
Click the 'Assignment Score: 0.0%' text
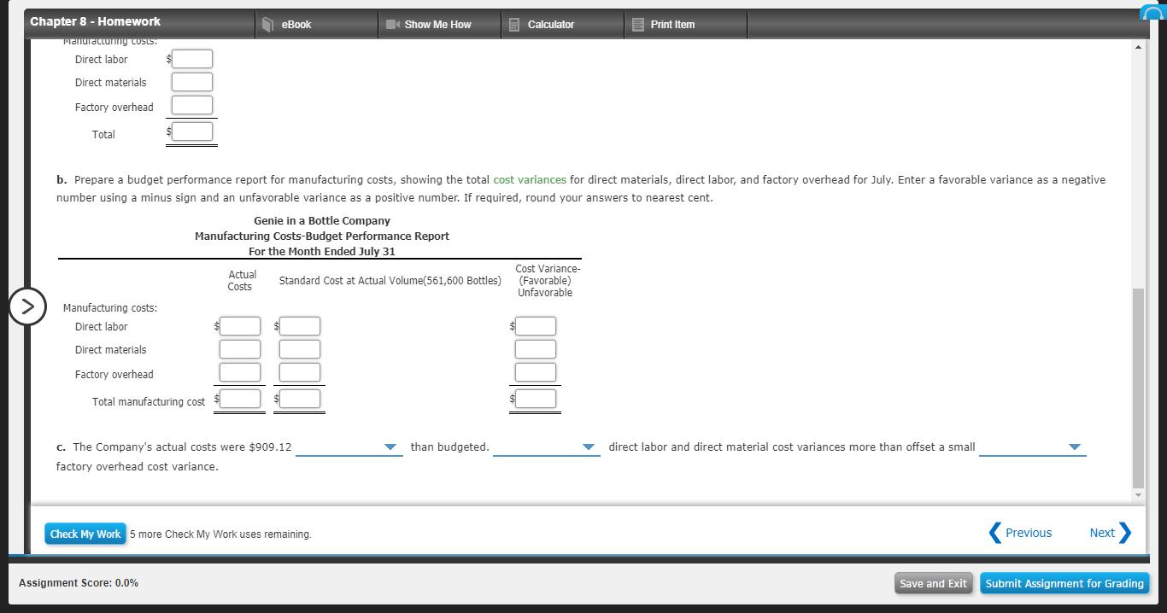79,583
